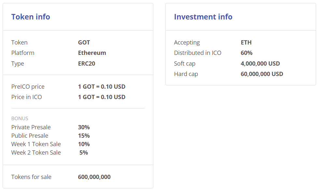The width and height of the screenshot is (320, 191).
Task: Click the Hard cap 60,000,000 USD value
Action: pyautogui.click(x=262, y=74)
